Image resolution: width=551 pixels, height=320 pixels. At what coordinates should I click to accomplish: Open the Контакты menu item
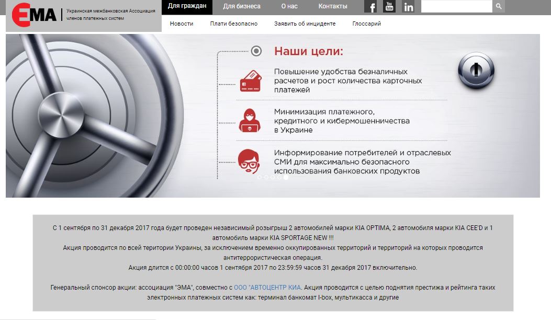(x=333, y=6)
